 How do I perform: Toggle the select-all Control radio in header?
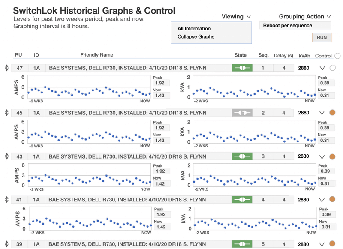(337, 56)
